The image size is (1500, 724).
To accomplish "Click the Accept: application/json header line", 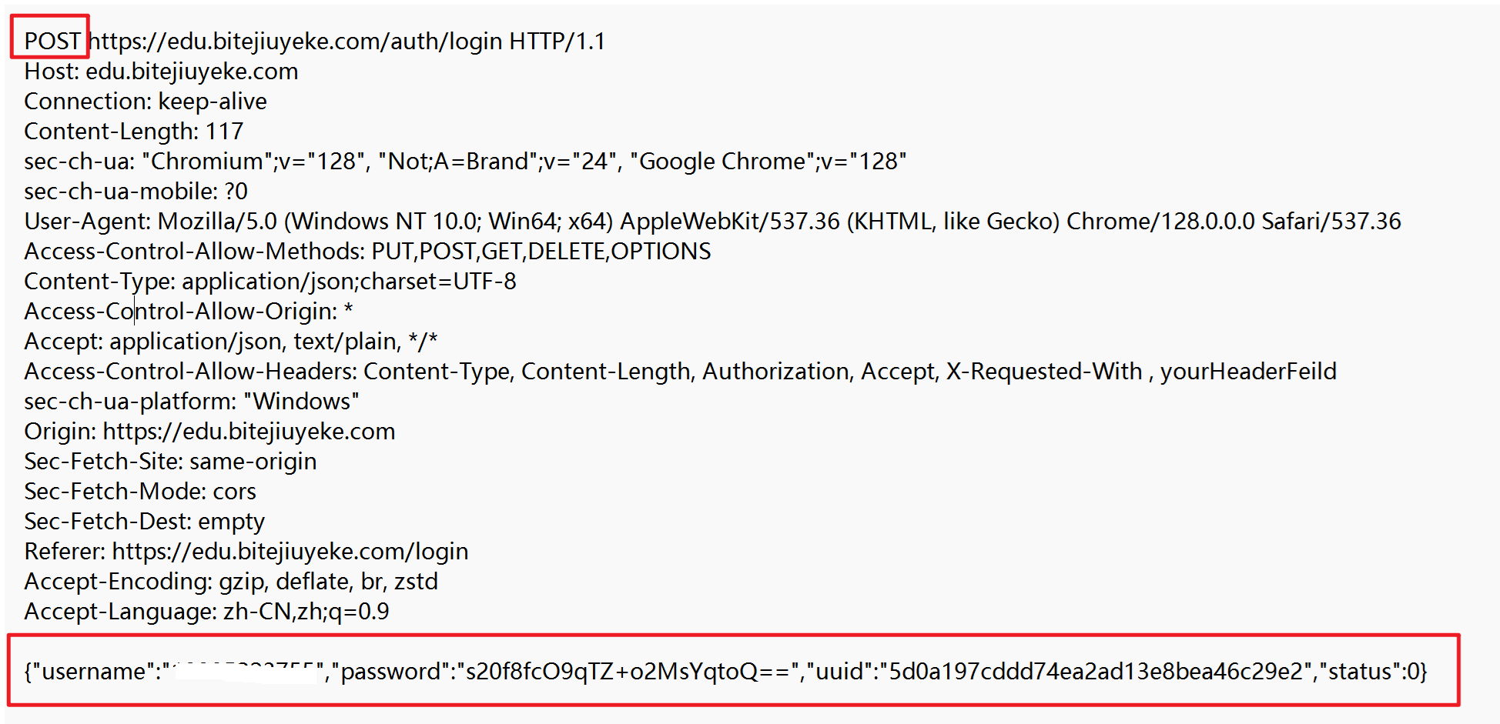I will coord(231,342).
